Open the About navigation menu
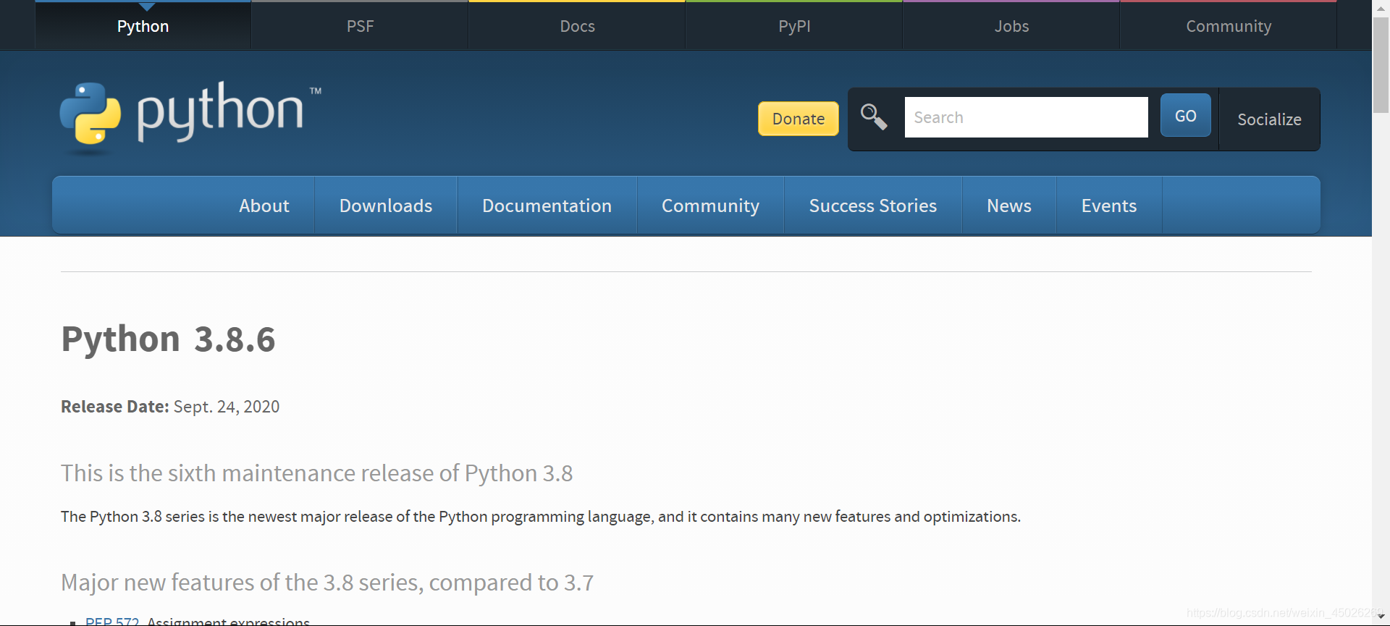This screenshot has width=1390, height=626. tap(264, 206)
